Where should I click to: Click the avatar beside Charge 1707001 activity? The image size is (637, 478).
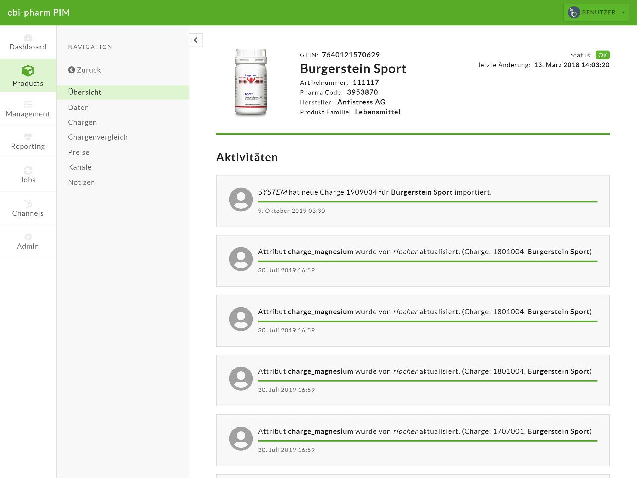point(241,438)
